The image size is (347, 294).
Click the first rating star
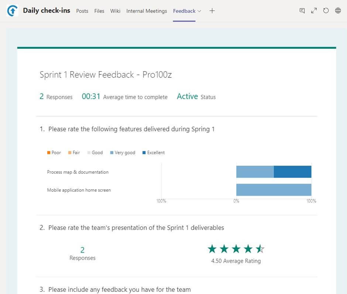click(212, 249)
